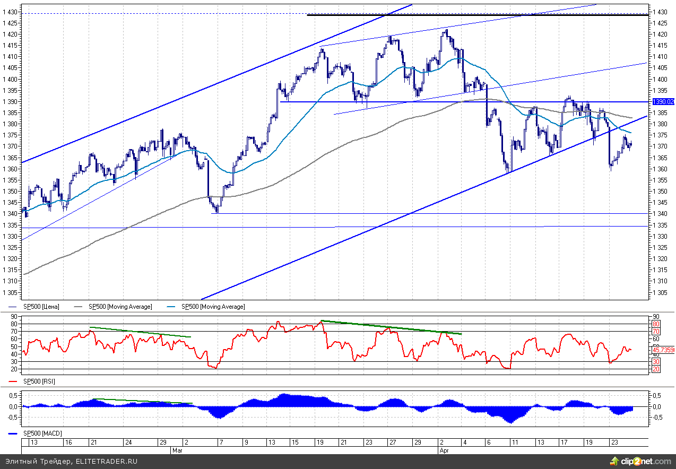676x469 pixels.
Task: Click the highlighted 1390.02 price label
Action: (x=662, y=101)
